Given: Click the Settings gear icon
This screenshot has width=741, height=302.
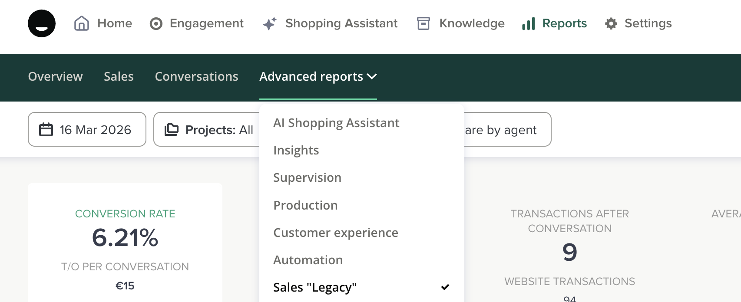Looking at the screenshot, I should coord(611,23).
